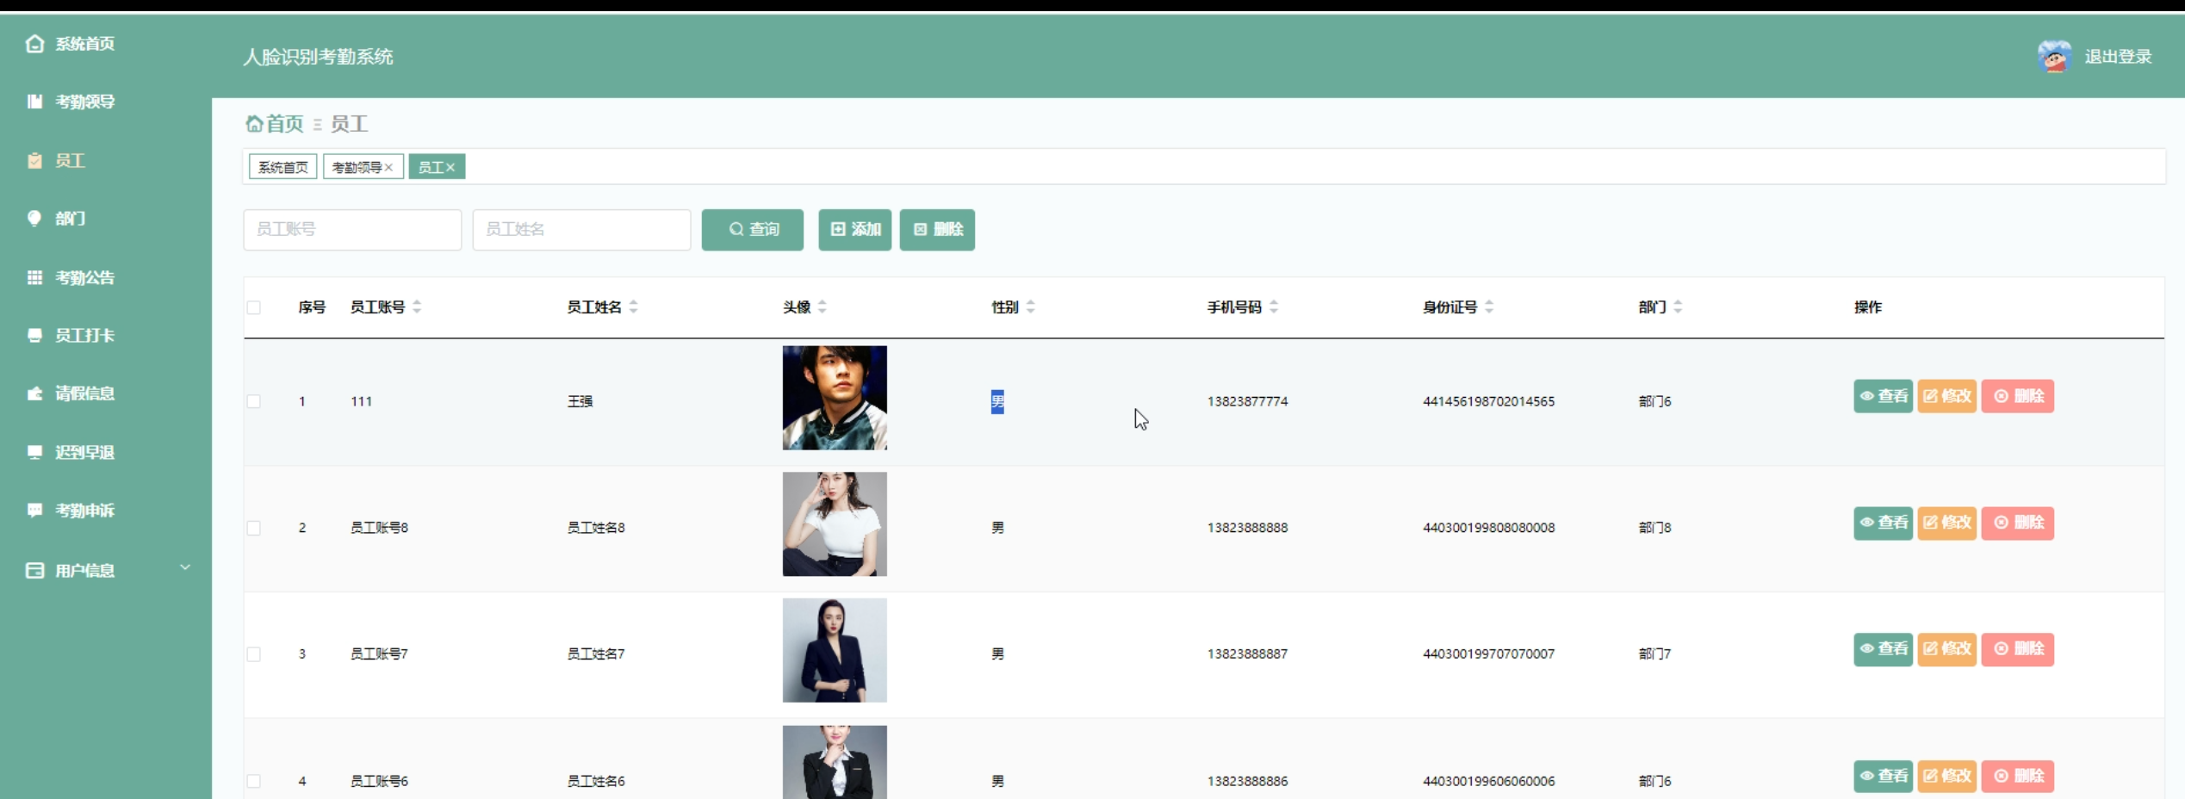Expand the 用户信息 sidebar submenu
This screenshot has width=2185, height=799.
(184, 568)
